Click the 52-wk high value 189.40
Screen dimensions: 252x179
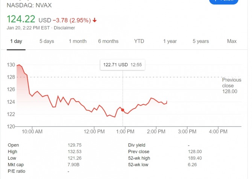(x=195, y=158)
